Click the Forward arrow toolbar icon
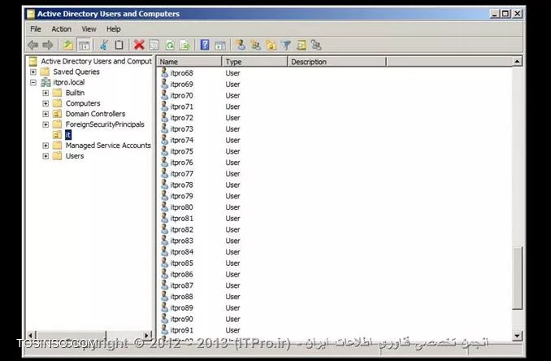Screen dimensions: 551x361 (47, 45)
